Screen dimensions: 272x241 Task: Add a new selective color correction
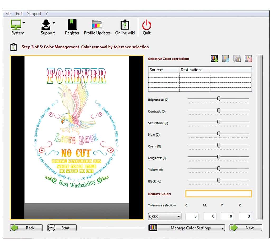tap(214, 59)
